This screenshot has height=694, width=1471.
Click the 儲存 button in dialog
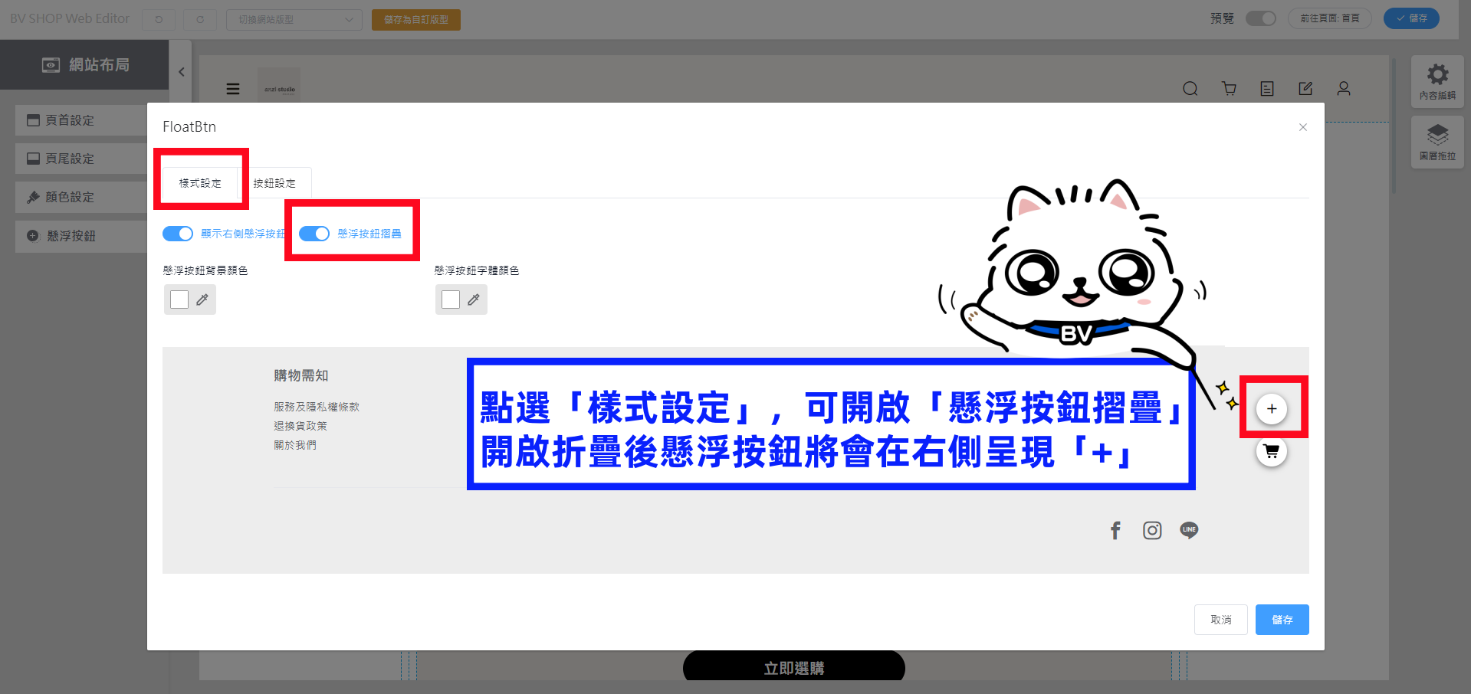click(x=1282, y=620)
